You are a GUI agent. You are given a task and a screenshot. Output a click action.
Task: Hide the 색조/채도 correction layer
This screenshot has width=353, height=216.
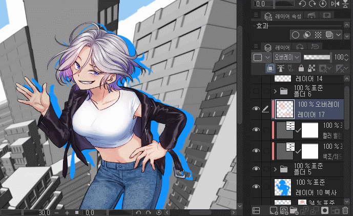tap(256, 151)
